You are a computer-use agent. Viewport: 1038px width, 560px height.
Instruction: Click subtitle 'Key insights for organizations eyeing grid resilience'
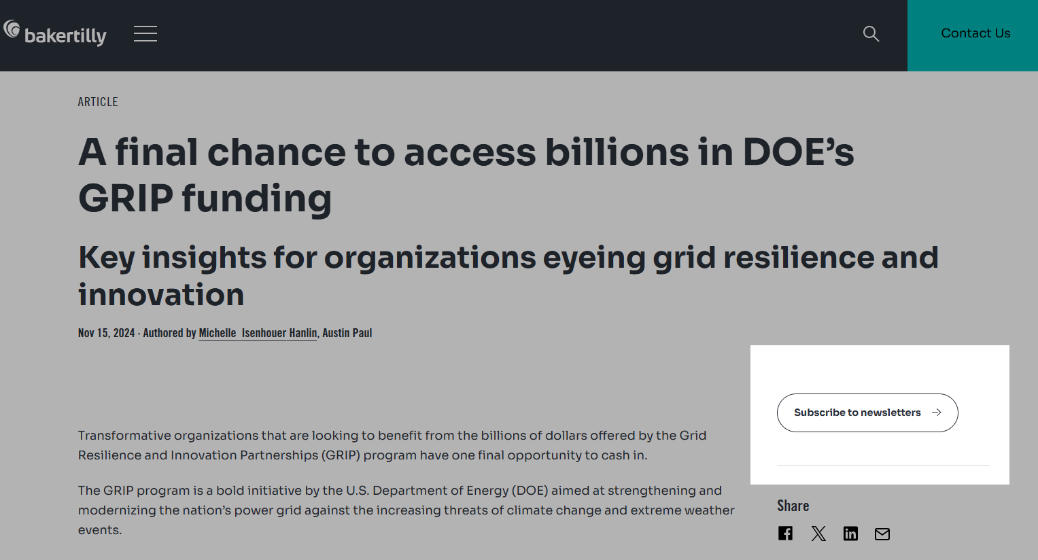[x=508, y=276]
